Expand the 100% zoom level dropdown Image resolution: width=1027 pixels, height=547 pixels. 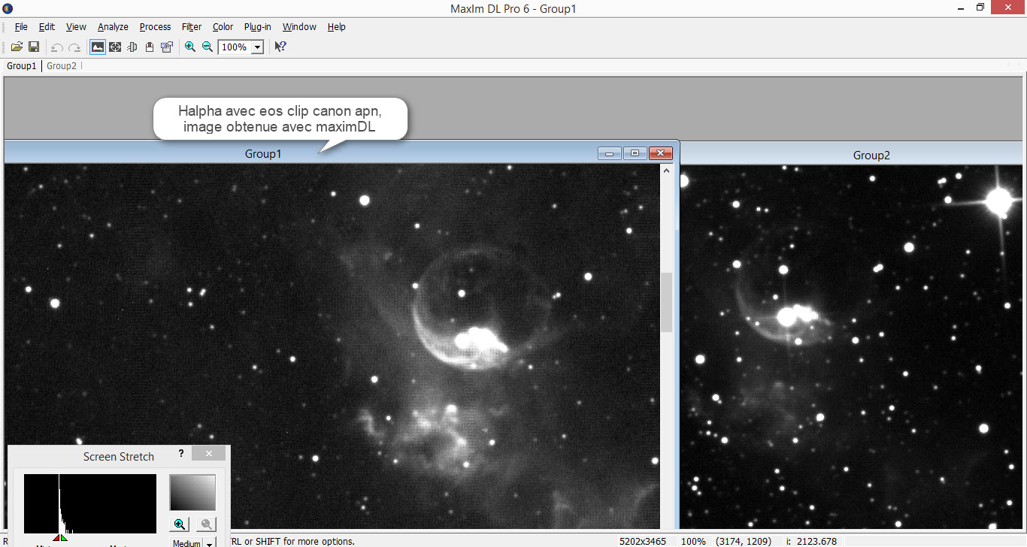(x=257, y=47)
